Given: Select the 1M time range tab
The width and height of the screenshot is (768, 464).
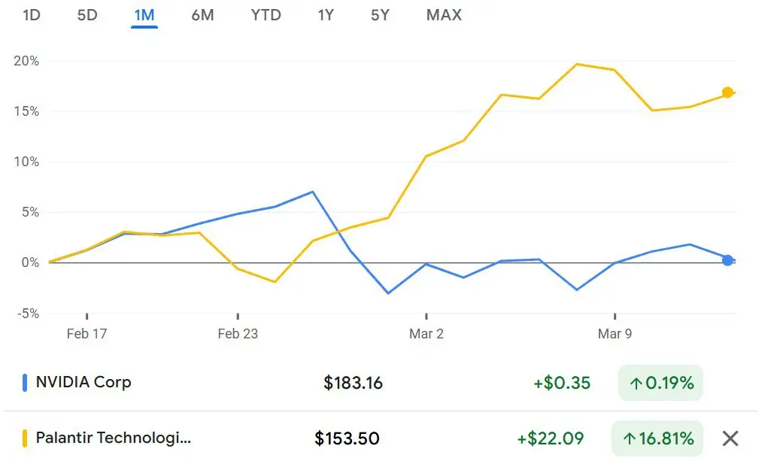Looking at the screenshot, I should [144, 15].
